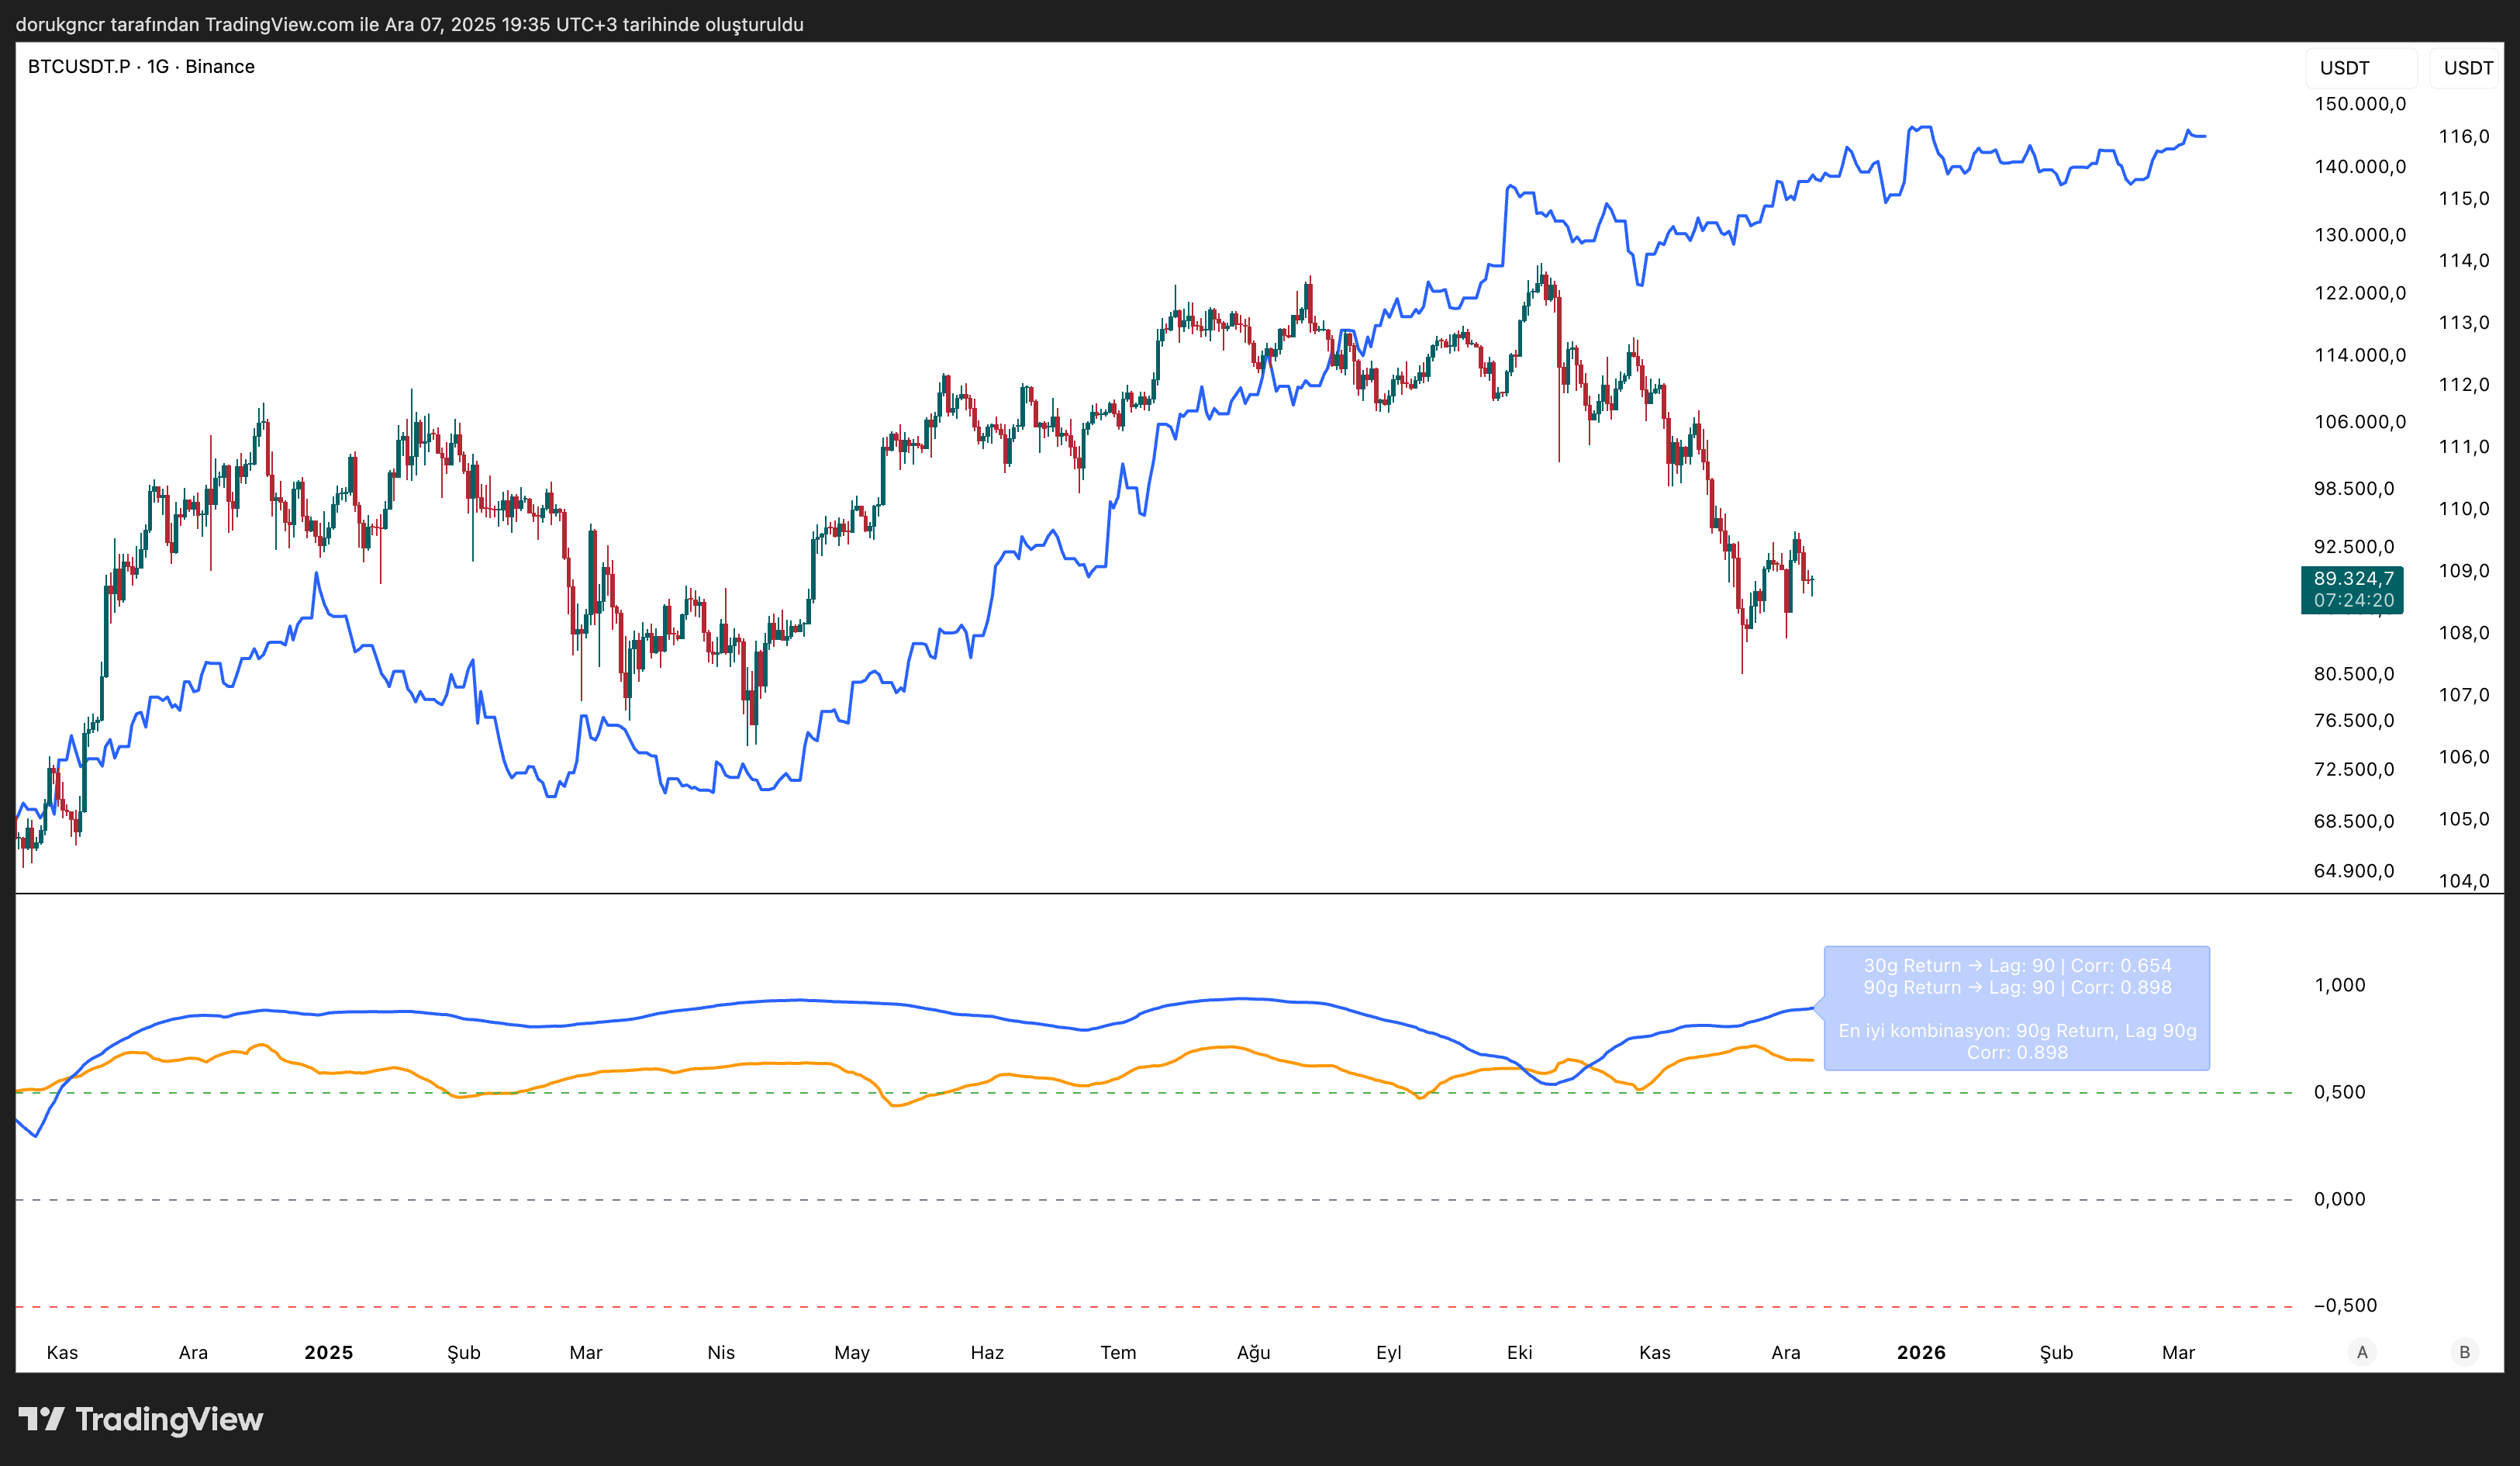Click the 2025 year label on time axis
This screenshot has width=2520, height=1466.
328,1352
